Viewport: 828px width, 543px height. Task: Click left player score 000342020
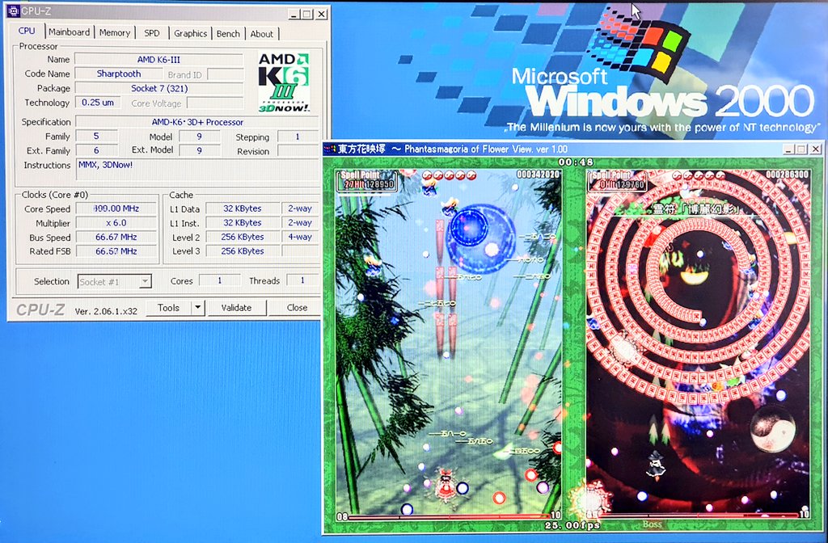[538, 175]
